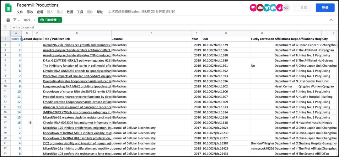Open the 修改 menu

pos(30,12)
